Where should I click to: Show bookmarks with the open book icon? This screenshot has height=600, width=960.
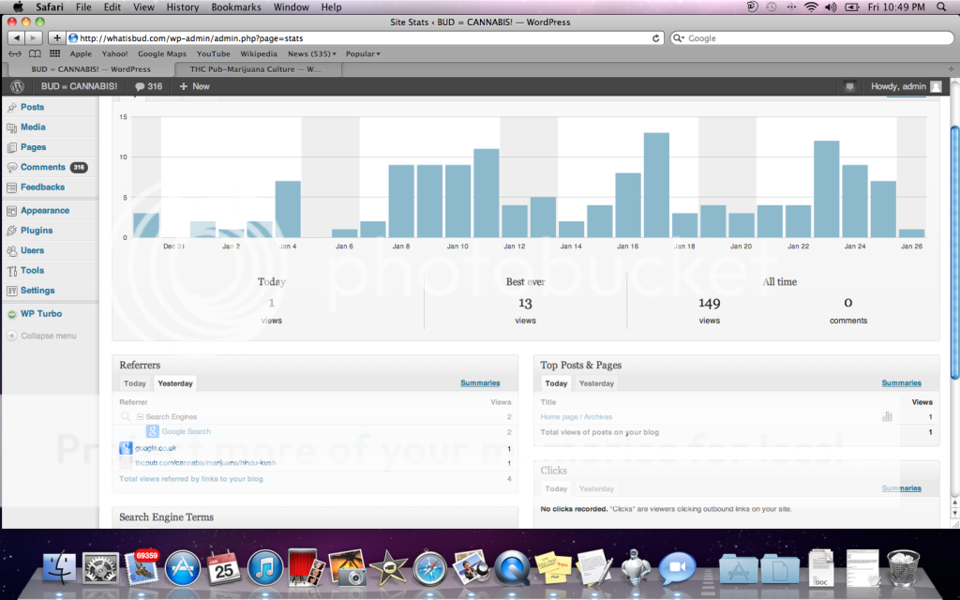tap(35, 53)
